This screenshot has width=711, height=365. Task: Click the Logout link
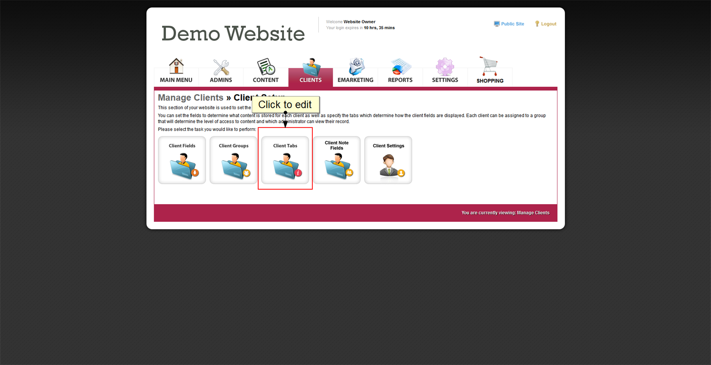pos(548,24)
